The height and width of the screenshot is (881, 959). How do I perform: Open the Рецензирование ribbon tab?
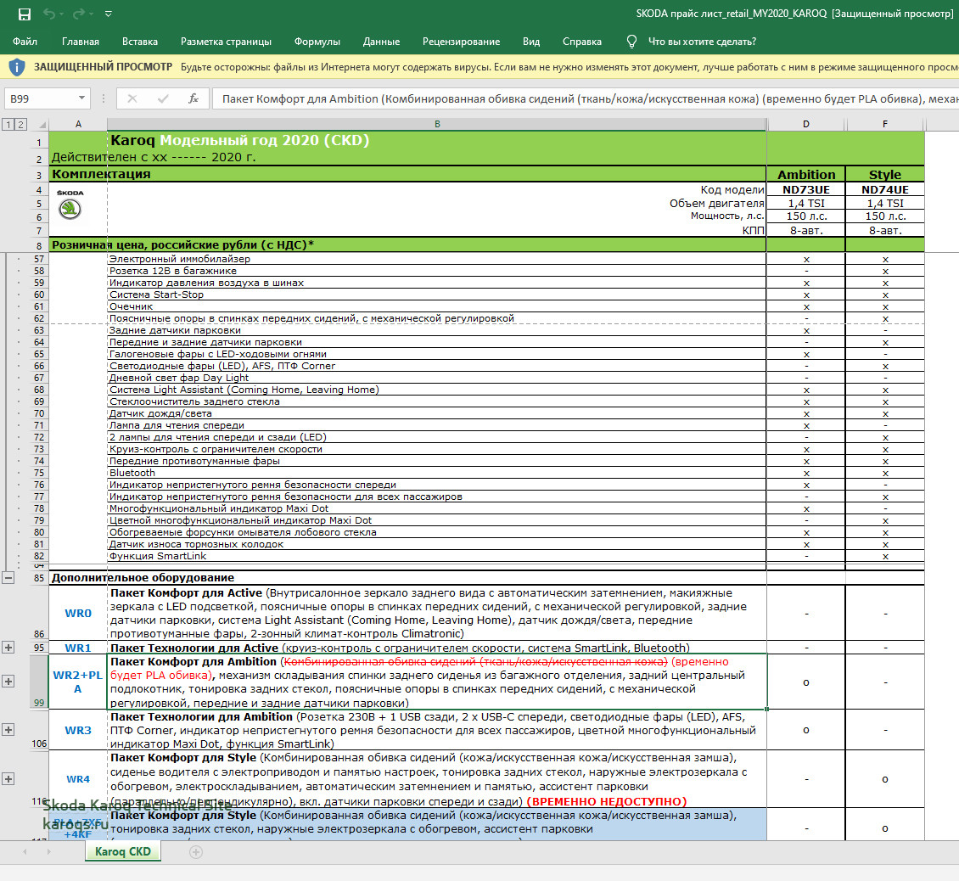pyautogui.click(x=461, y=42)
